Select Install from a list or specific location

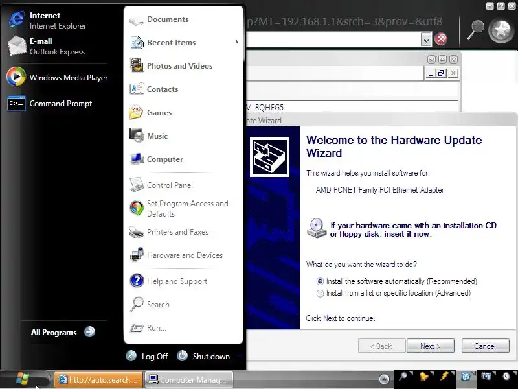point(320,294)
